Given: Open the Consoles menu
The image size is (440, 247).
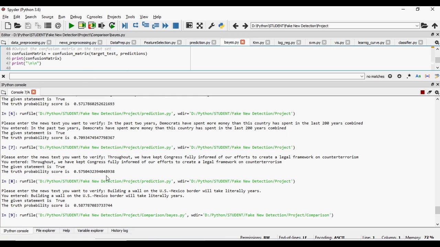Looking at the screenshot, I should pyautogui.click(x=95, y=17).
